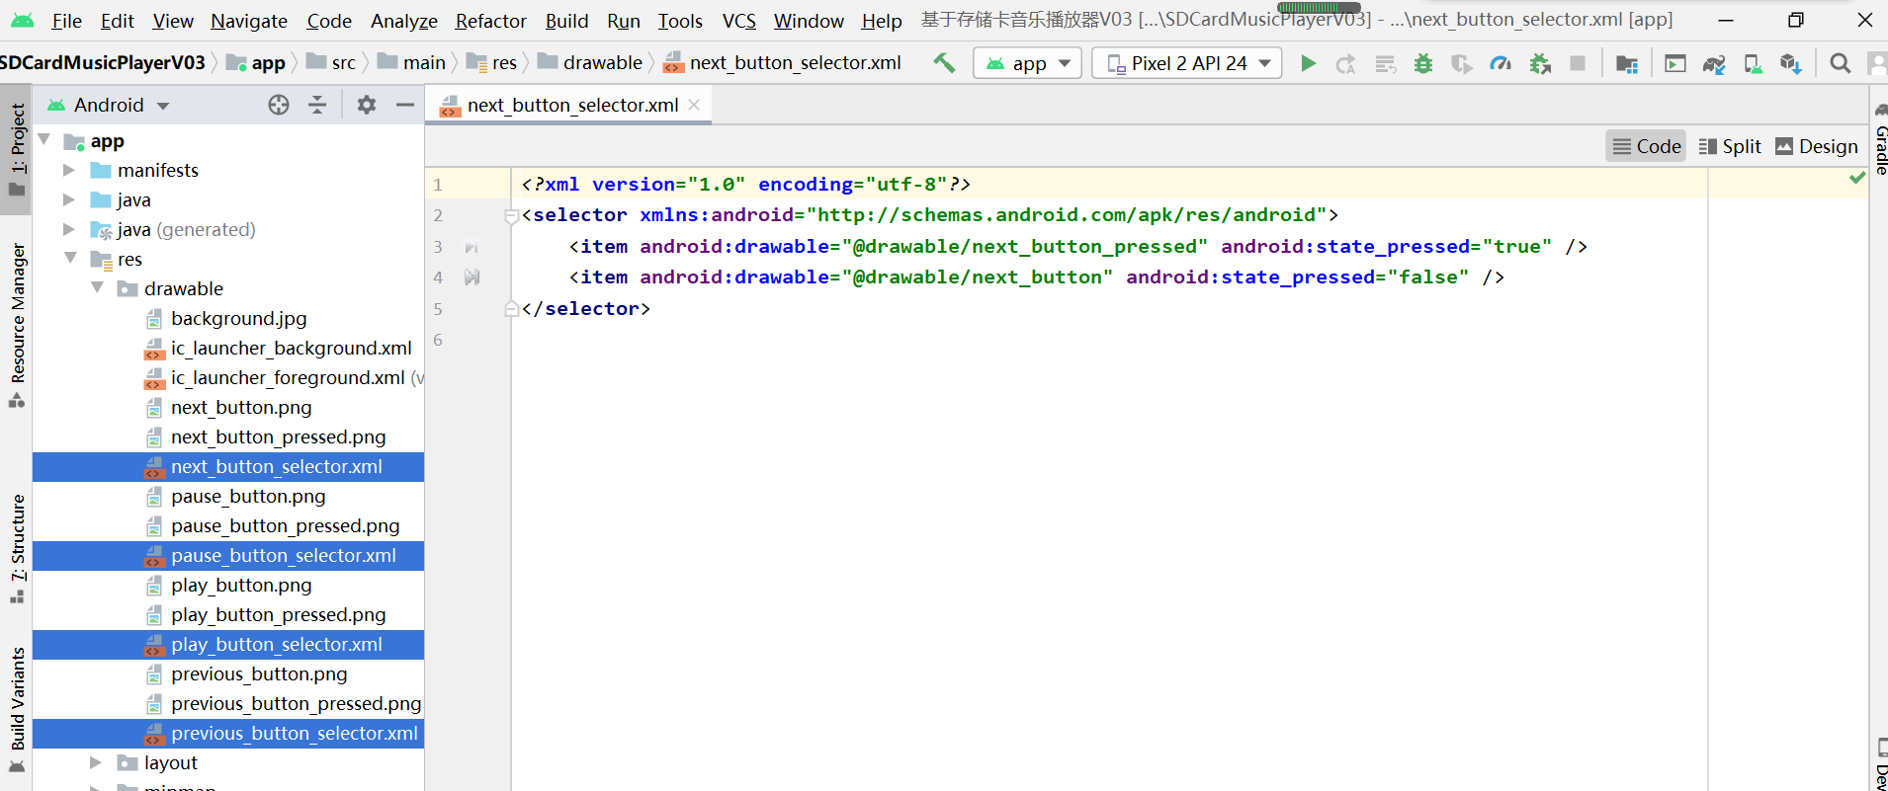
Task: Click the drawable breadcrumb in navigation bar
Action: click(x=591, y=62)
